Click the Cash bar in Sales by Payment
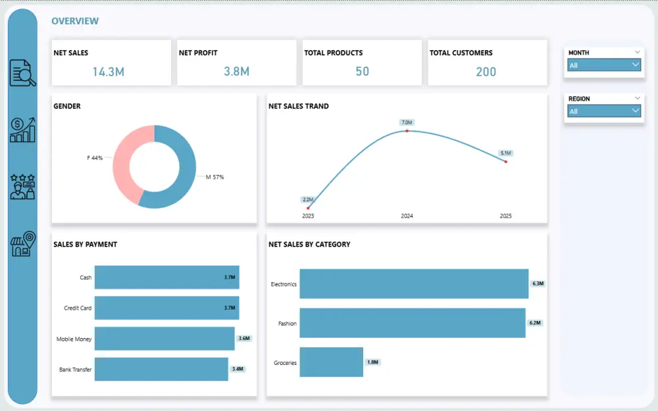This screenshot has width=658, height=411. tap(166, 278)
